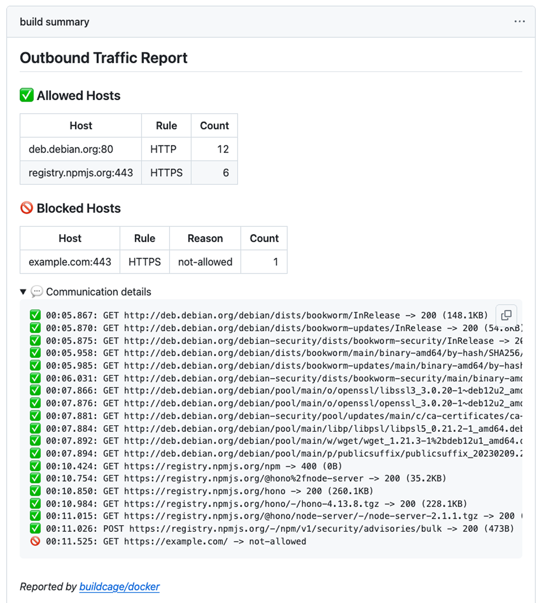Image resolution: width=542 pixels, height=603 pixels.
Task: Click the Blocked Hosts heading
Action: [x=79, y=208]
